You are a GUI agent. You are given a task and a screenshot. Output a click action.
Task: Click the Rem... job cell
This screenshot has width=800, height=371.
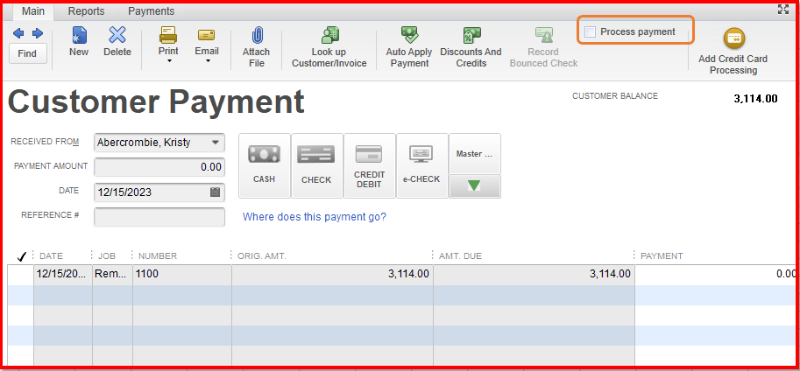click(112, 274)
